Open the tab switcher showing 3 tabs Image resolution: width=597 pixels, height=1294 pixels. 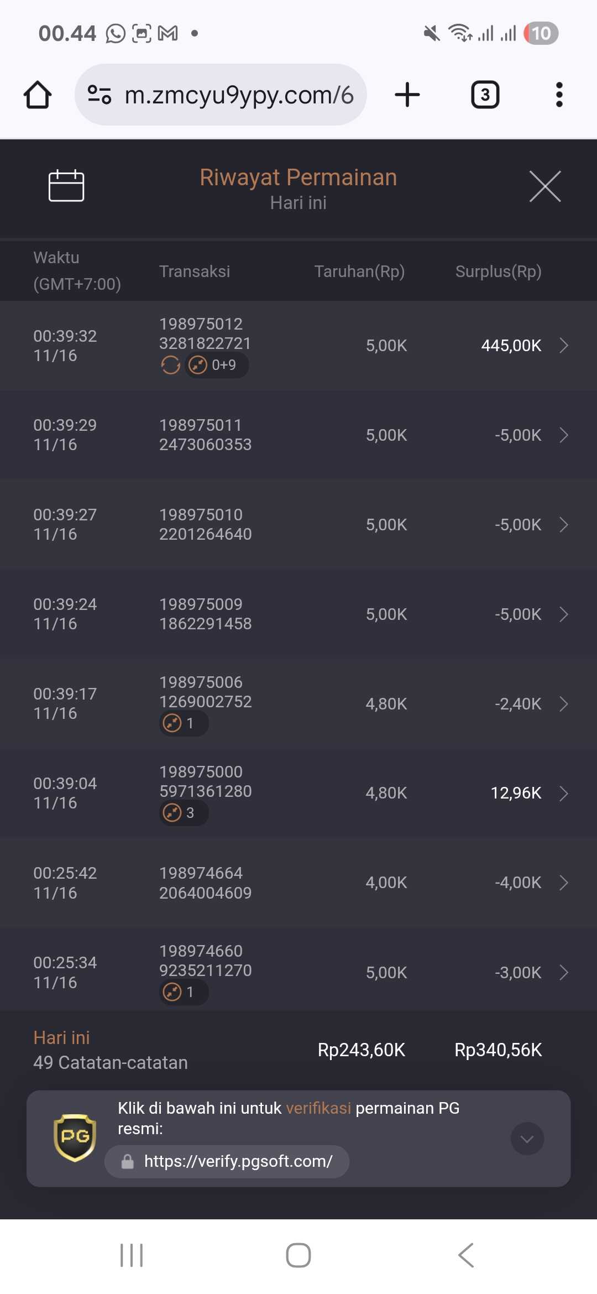(485, 95)
